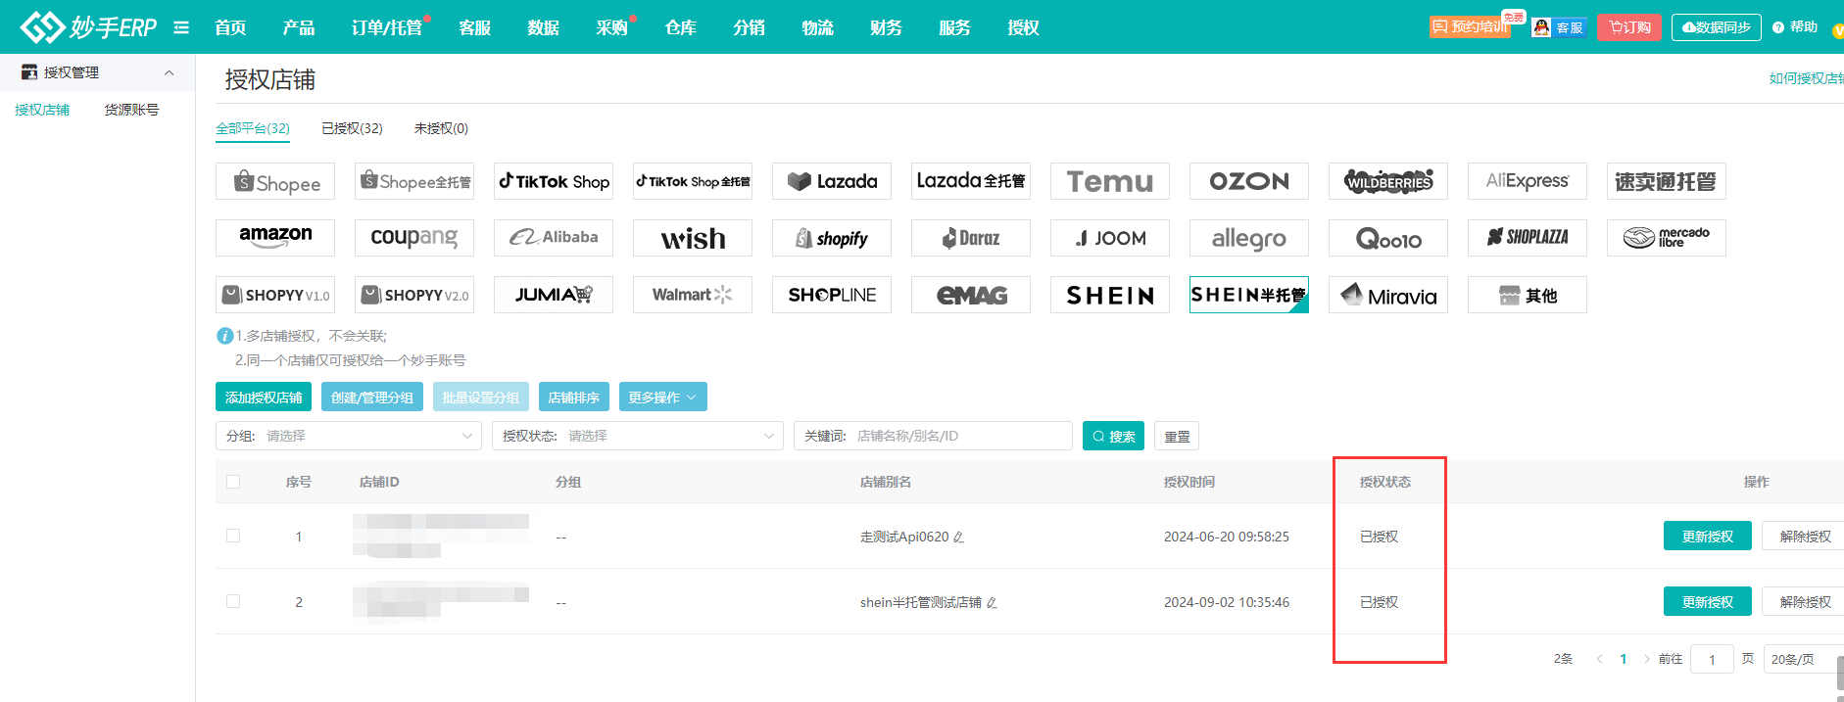Select the Miravia platform logo
The image size is (1844, 702).
[x=1388, y=295]
